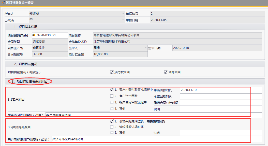Image resolution: width=268 pixels, height=146 pixels.
Task: Toggle the 预付款未回 checkbox
Action: tap(112, 72)
